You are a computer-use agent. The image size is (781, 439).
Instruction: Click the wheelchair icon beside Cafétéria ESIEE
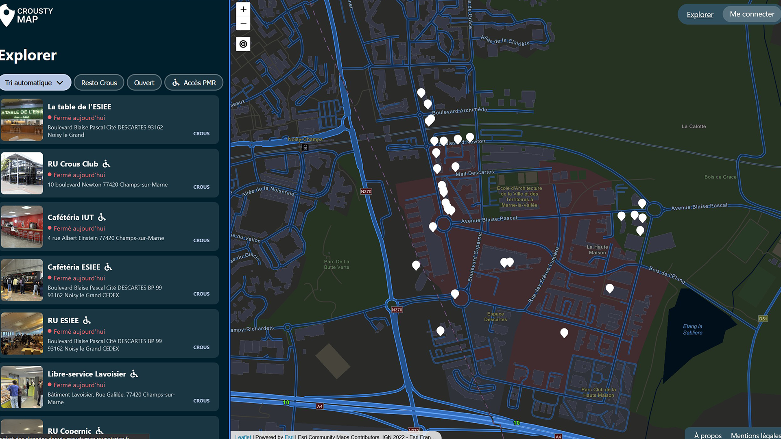(x=108, y=267)
